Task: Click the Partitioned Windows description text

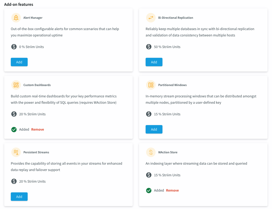Action: click(201, 99)
